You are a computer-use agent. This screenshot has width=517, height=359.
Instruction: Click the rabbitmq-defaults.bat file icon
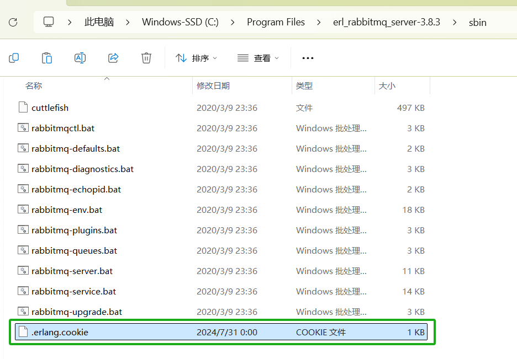[x=23, y=148]
